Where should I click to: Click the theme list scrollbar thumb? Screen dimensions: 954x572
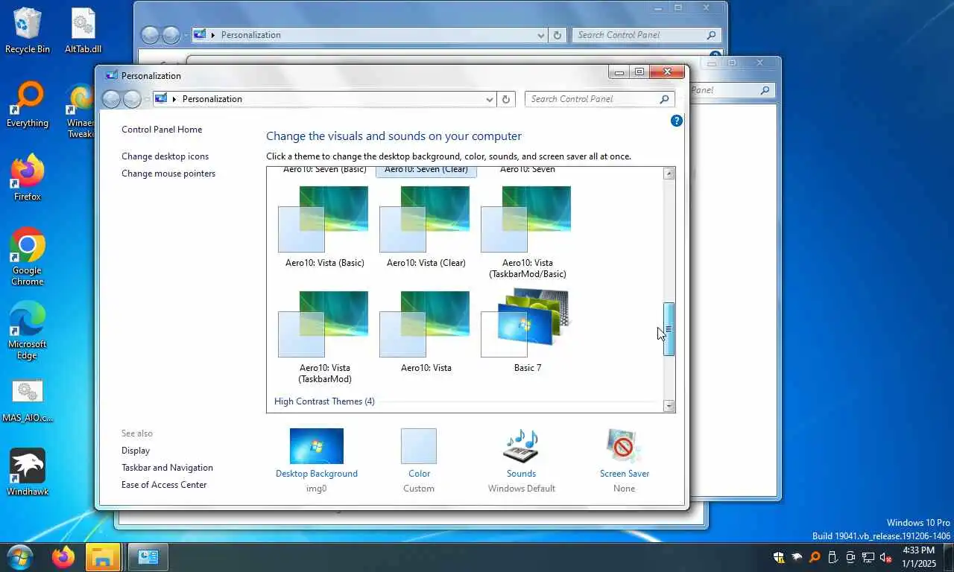pyautogui.click(x=669, y=329)
